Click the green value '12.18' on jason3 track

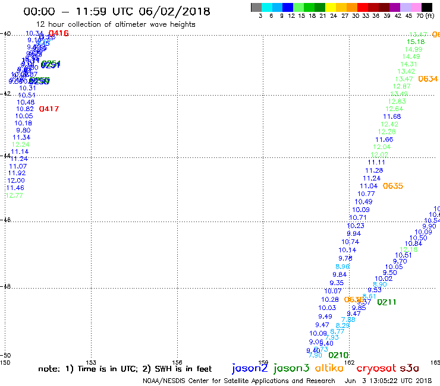tap(408, 249)
